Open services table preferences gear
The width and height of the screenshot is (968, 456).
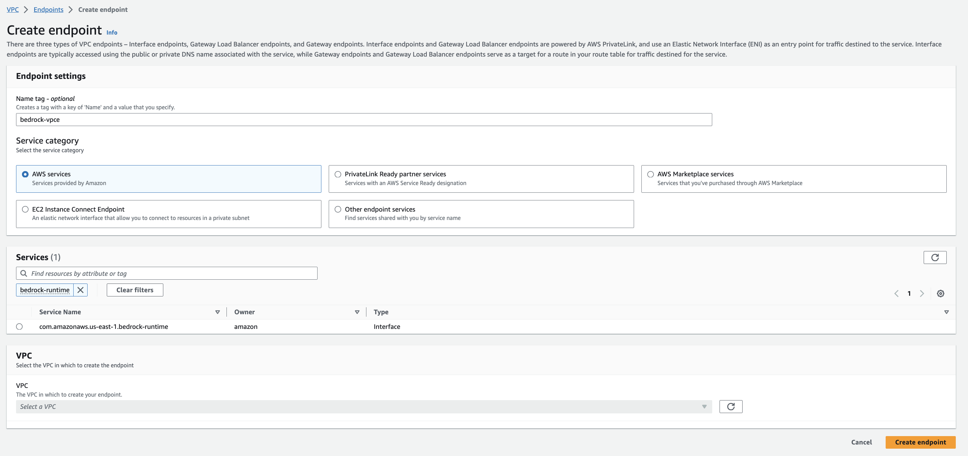pyautogui.click(x=940, y=294)
